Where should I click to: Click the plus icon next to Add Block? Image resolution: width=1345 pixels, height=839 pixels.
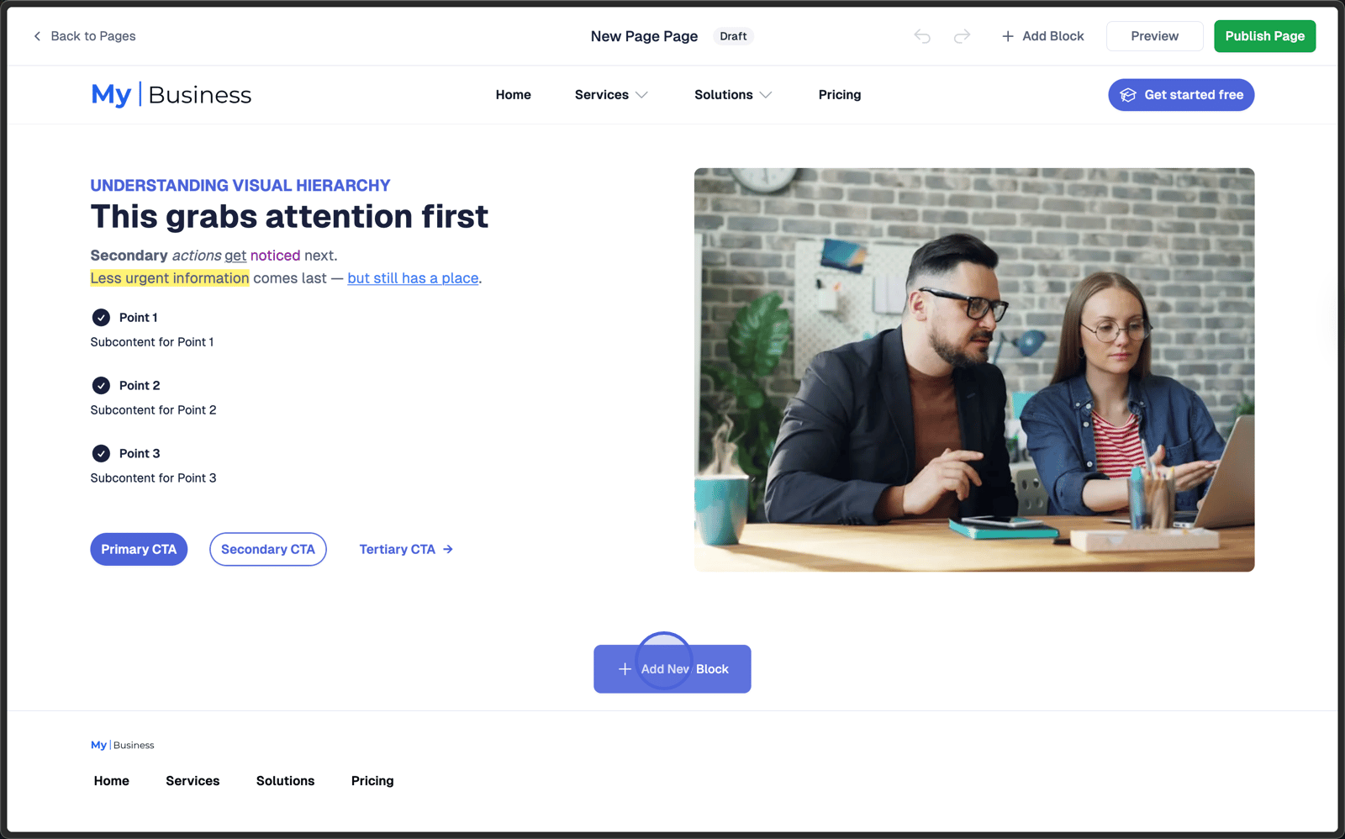[1007, 36]
